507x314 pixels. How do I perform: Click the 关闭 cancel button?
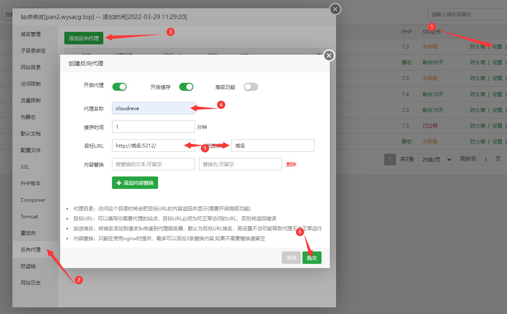click(291, 257)
